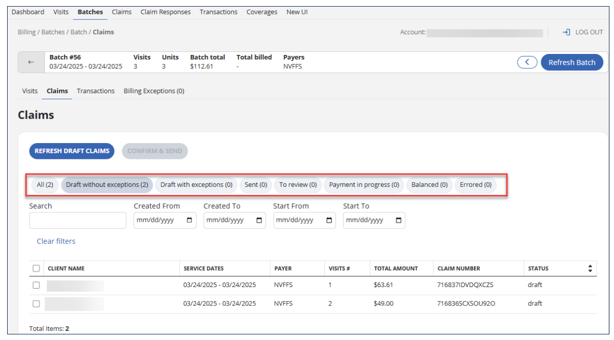Switch to the Billing Exceptions (0) tab
Screen dimensions: 614x340
[154, 91]
